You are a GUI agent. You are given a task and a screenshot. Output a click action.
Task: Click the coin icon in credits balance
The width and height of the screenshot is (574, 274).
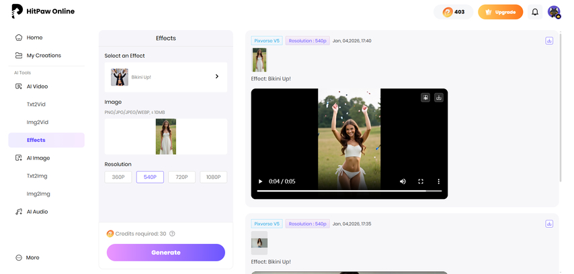448,12
